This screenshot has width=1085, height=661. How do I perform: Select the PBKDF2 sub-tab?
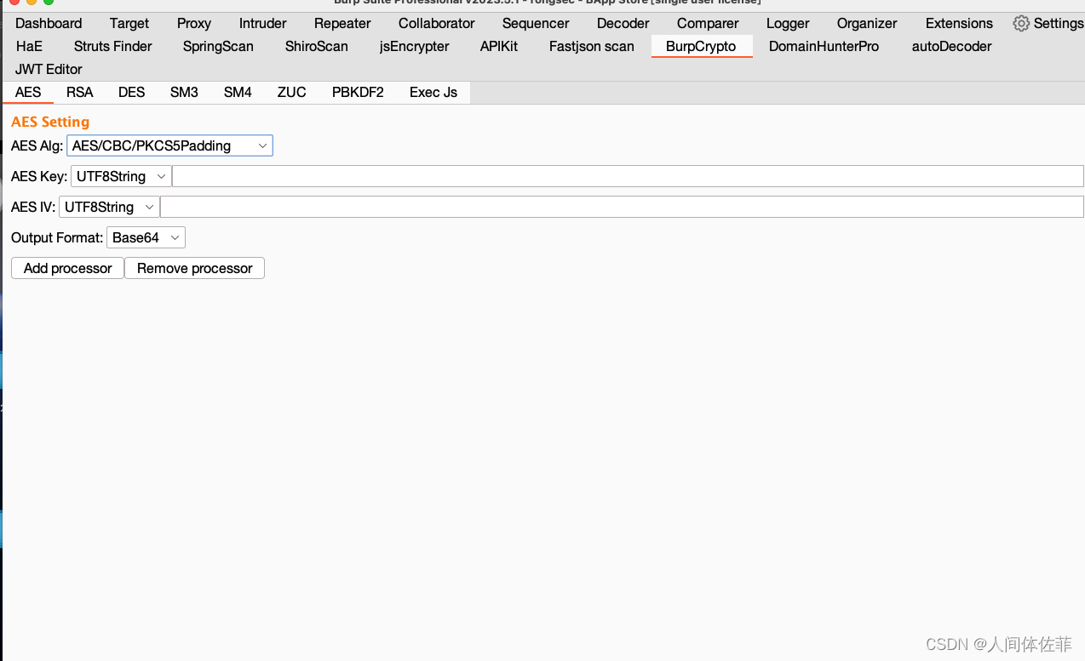point(358,92)
